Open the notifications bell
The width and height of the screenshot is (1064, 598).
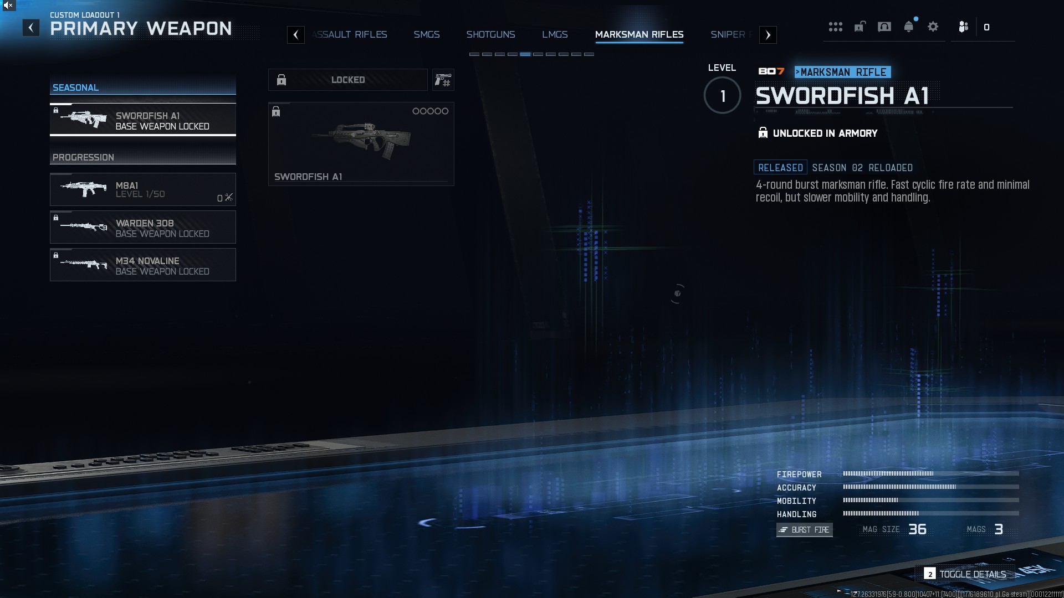coord(909,27)
